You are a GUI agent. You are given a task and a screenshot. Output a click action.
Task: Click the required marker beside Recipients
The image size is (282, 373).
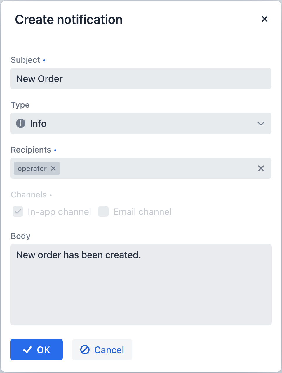(x=55, y=150)
